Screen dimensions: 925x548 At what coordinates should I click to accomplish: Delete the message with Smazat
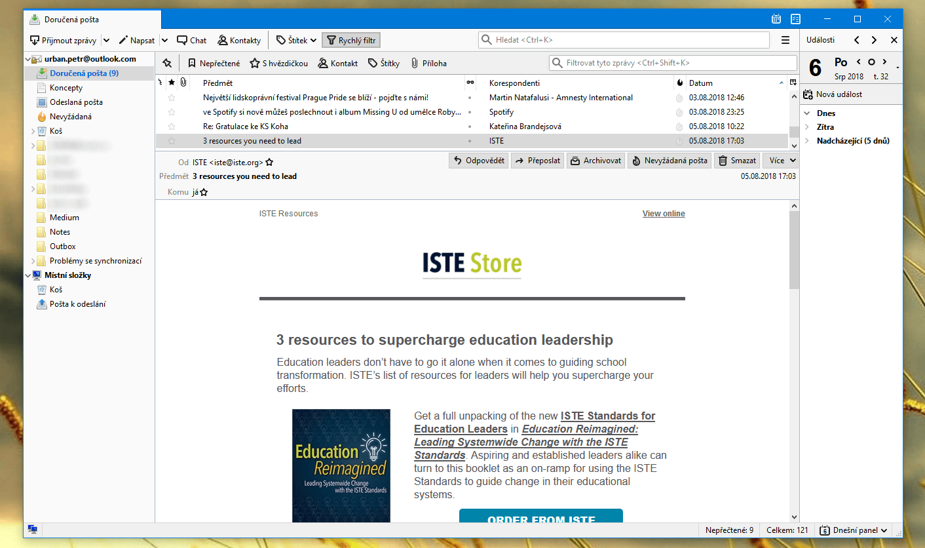click(x=737, y=161)
